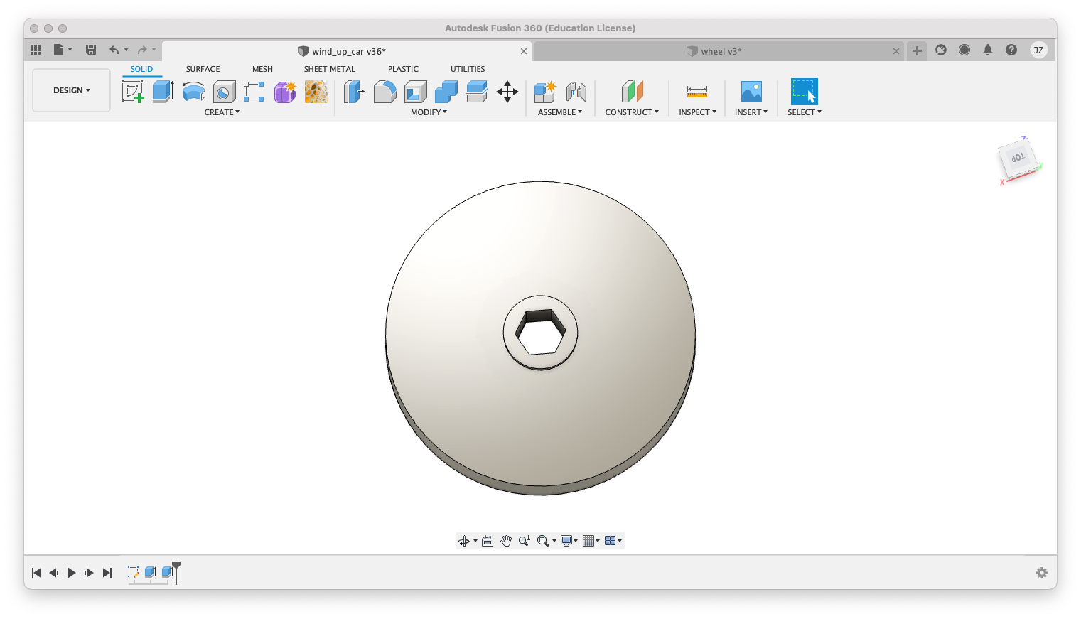Open the JZ profile menu
1081x619 pixels.
coord(1038,50)
